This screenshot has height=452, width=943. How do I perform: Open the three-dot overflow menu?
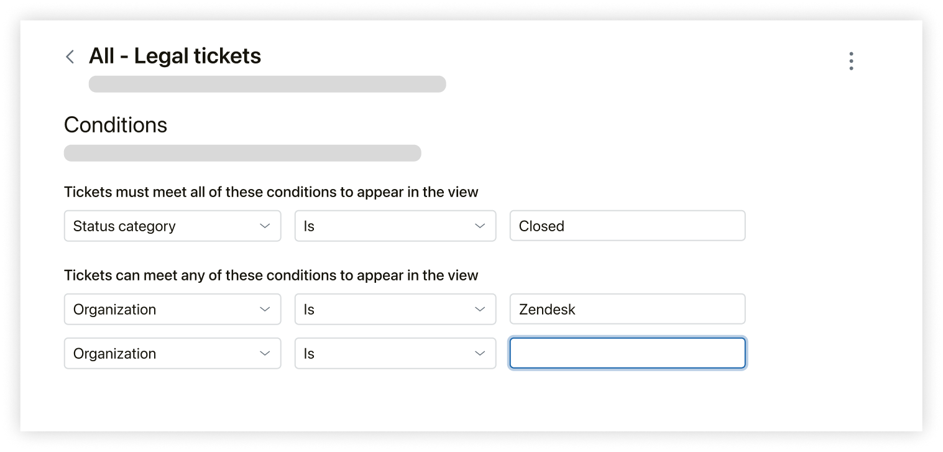pos(851,60)
